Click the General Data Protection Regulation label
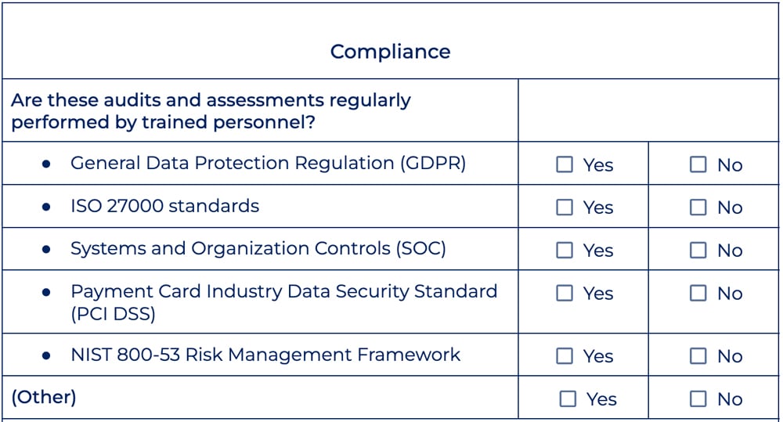 tap(268, 163)
